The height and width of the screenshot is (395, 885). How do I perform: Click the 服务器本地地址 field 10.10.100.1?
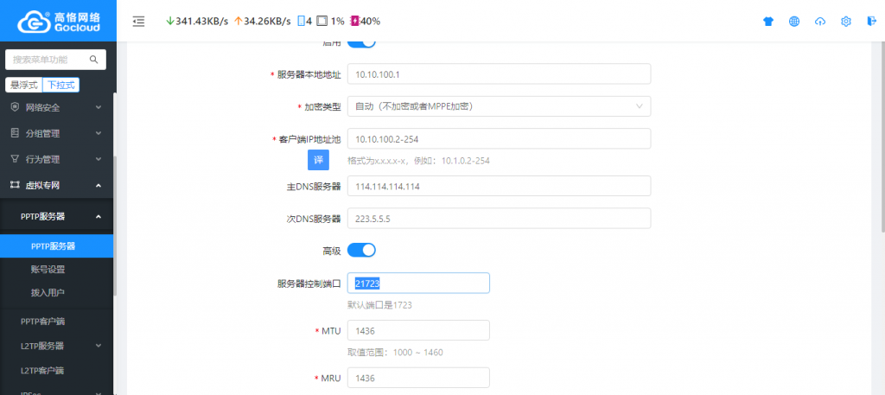pyautogui.click(x=499, y=74)
